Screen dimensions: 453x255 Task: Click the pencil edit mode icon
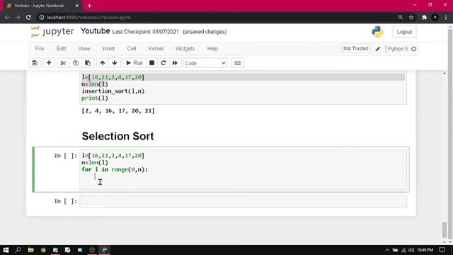[x=378, y=49]
